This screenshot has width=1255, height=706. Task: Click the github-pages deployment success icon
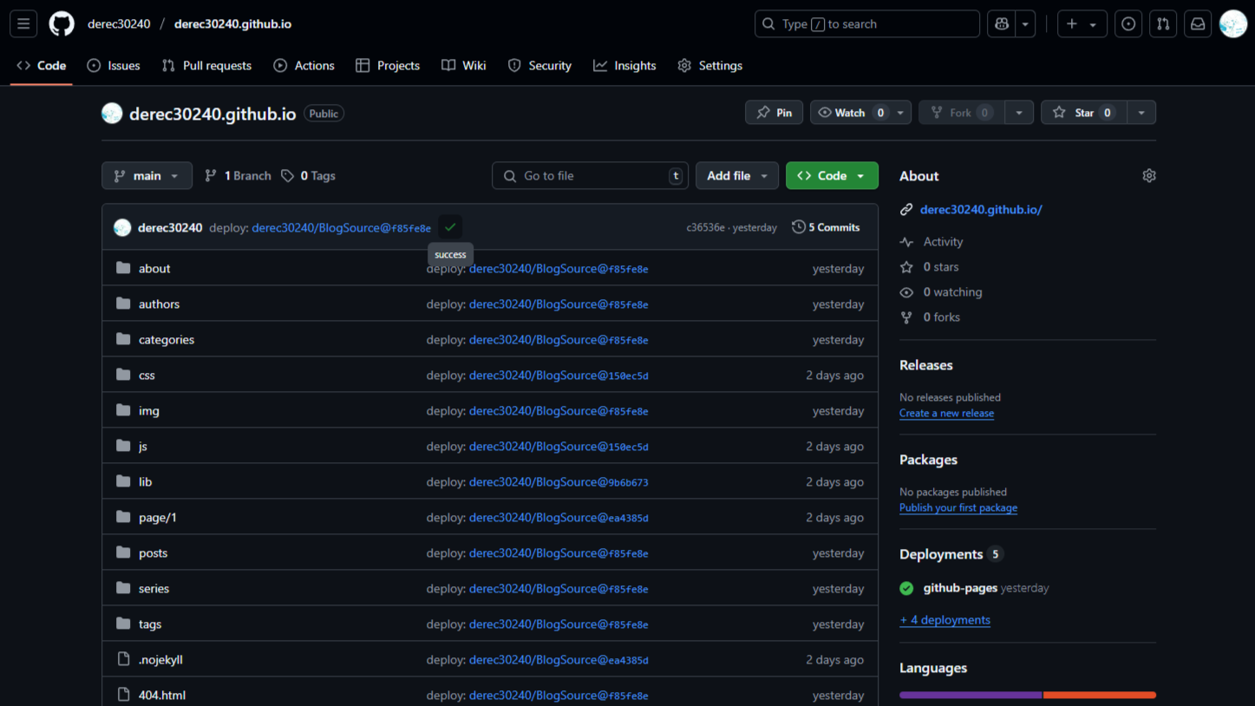coord(906,588)
